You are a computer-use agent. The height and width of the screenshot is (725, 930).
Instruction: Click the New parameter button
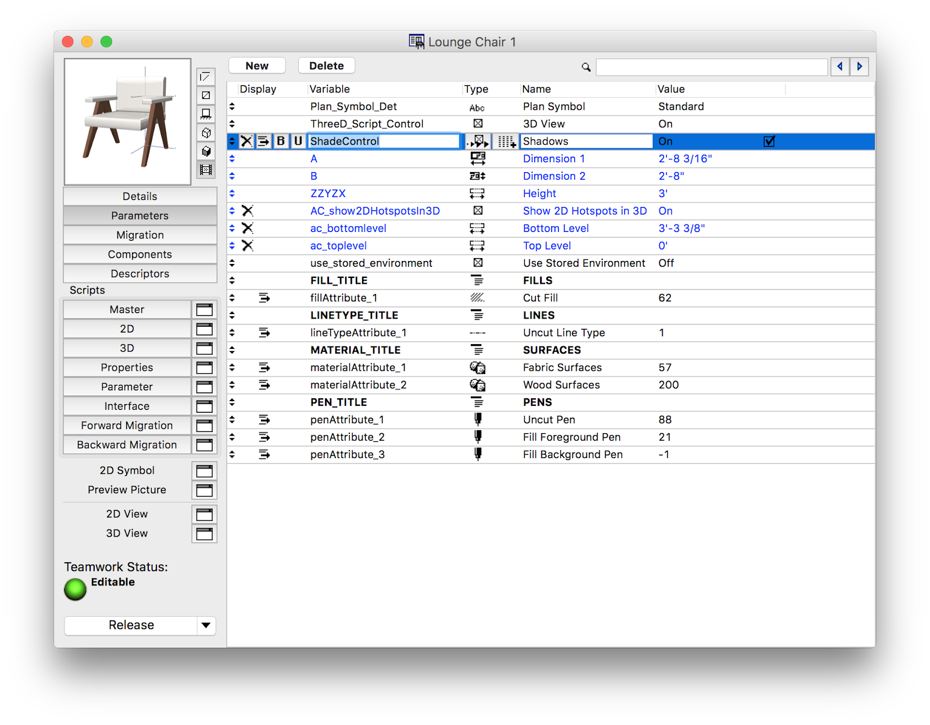(257, 66)
